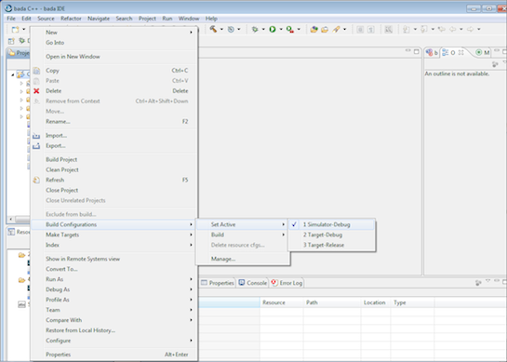Viewport: 507px width, 362px height.
Task: Click the Resource column header
Action: pos(282,302)
